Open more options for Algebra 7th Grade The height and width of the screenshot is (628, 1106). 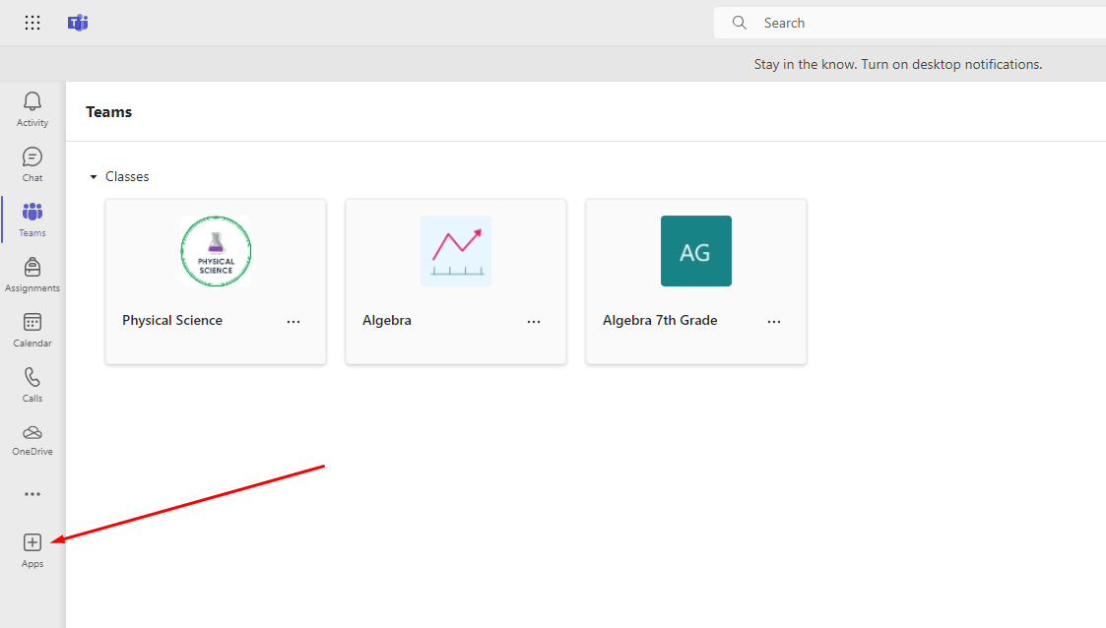click(x=774, y=322)
